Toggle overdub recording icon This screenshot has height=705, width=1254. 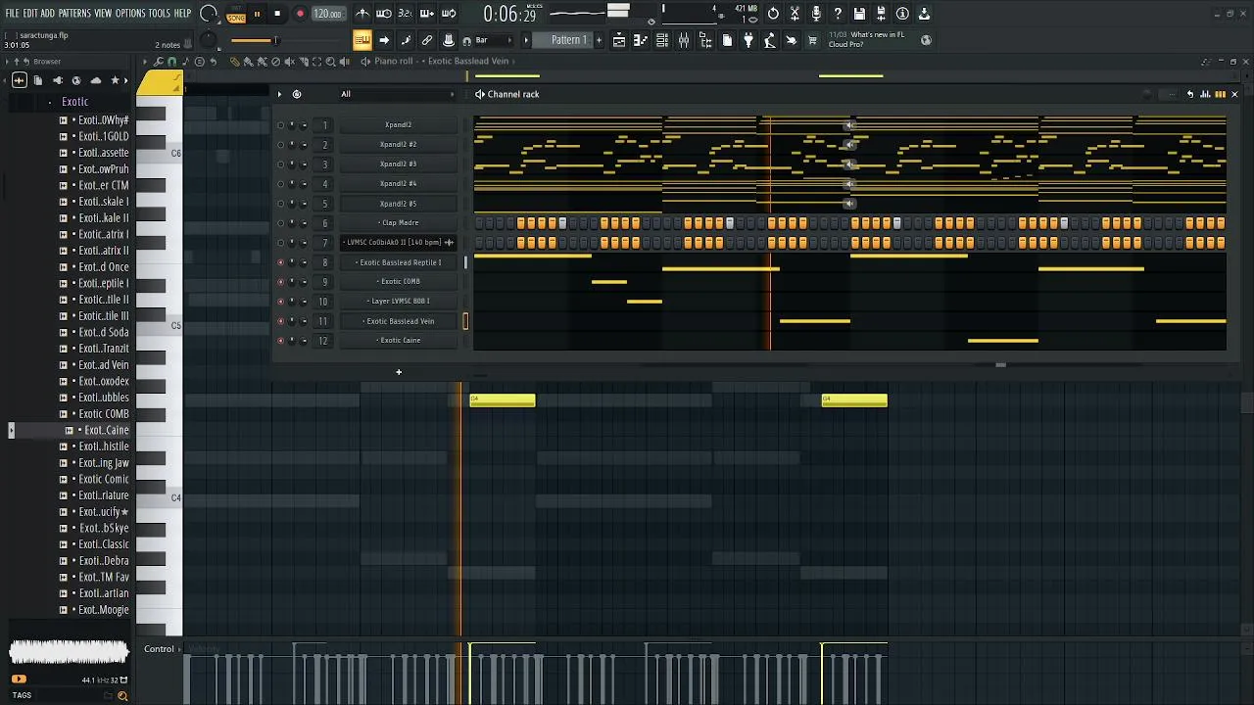pyautogui.click(x=427, y=14)
